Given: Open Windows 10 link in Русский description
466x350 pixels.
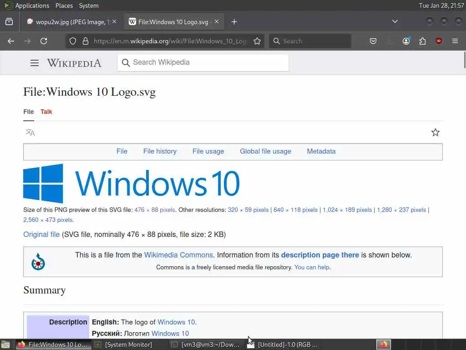Looking at the screenshot, I should pos(170,333).
